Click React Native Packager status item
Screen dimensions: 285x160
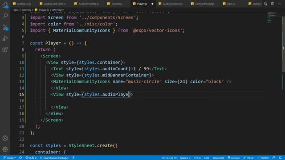coord(54,158)
